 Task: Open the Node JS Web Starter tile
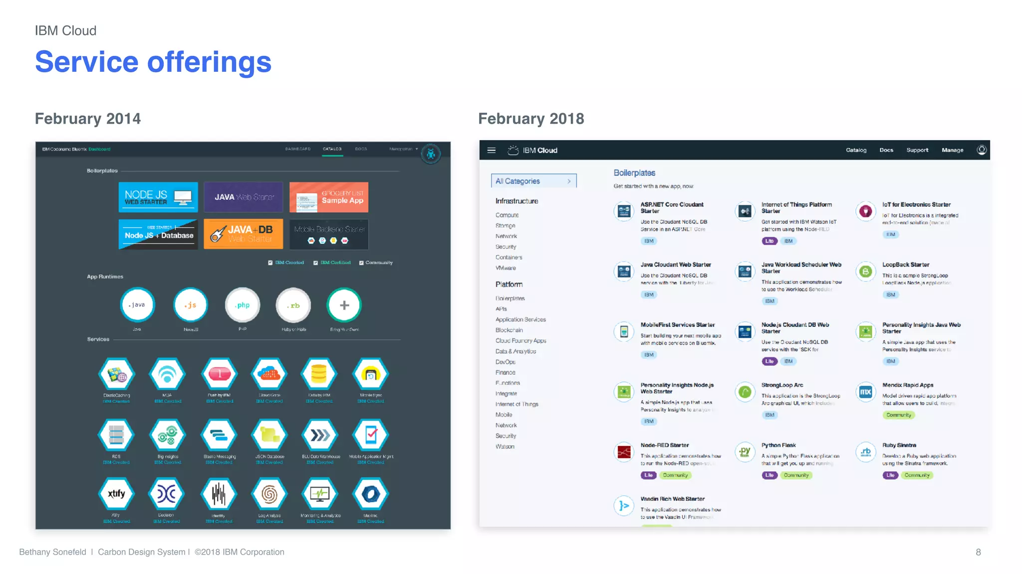(x=158, y=197)
